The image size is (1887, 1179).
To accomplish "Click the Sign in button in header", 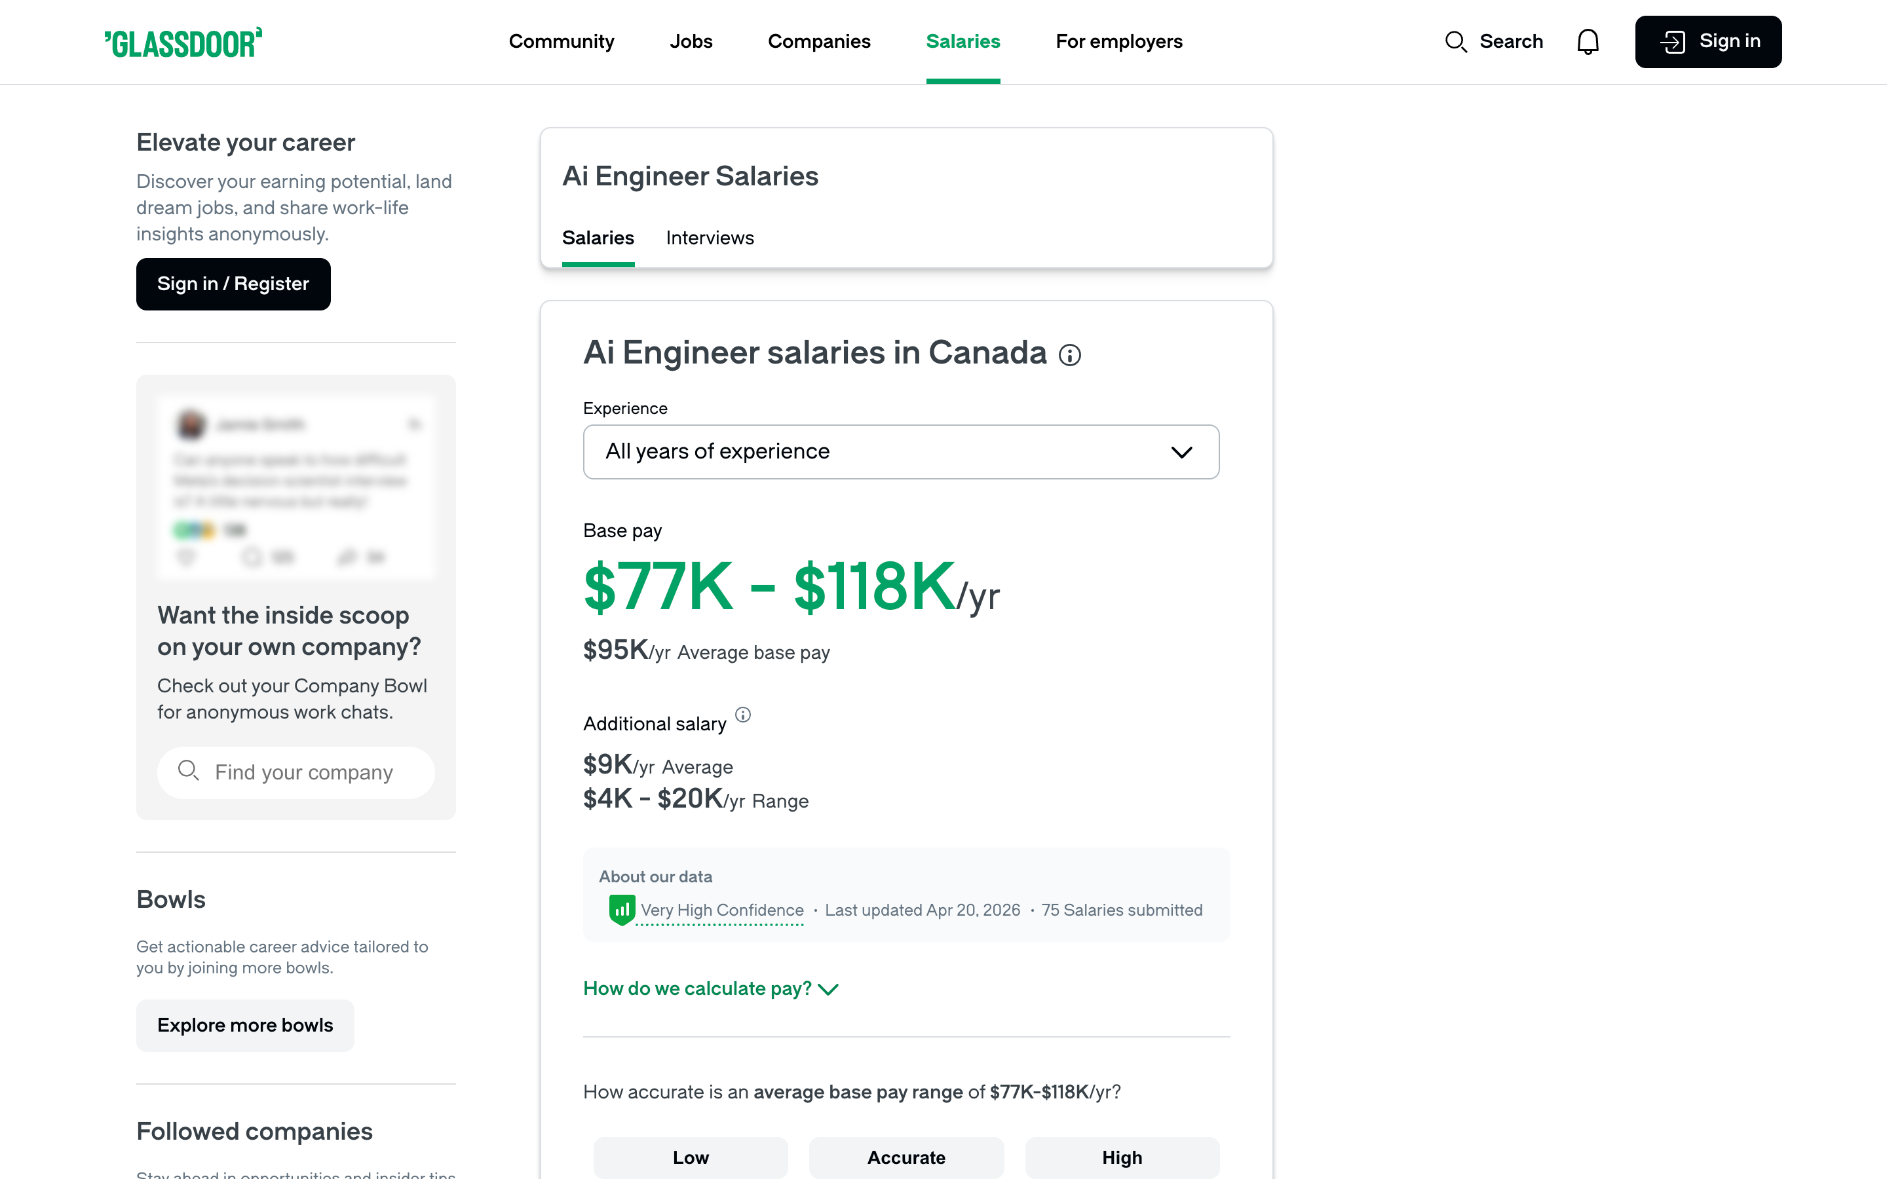I will pos(1707,41).
